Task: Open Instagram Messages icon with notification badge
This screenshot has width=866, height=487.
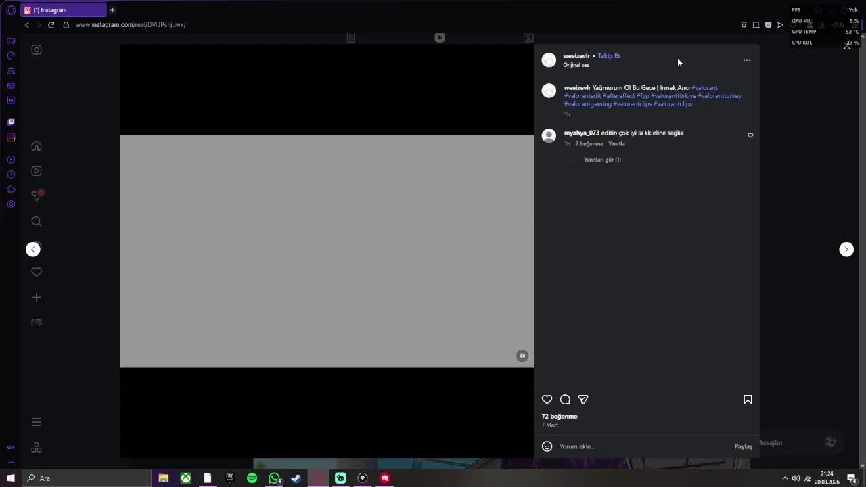Action: click(37, 196)
